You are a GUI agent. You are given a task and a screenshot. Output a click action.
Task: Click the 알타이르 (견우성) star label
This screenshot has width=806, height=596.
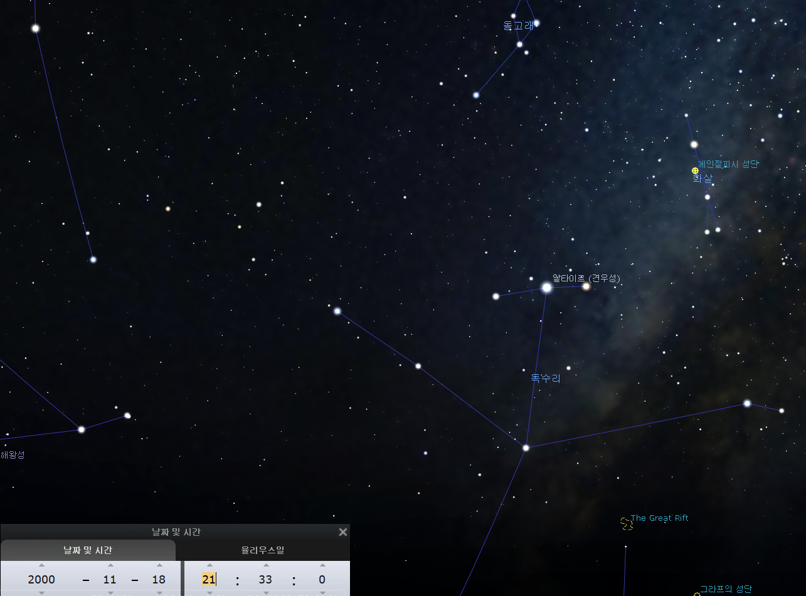pyautogui.click(x=587, y=278)
